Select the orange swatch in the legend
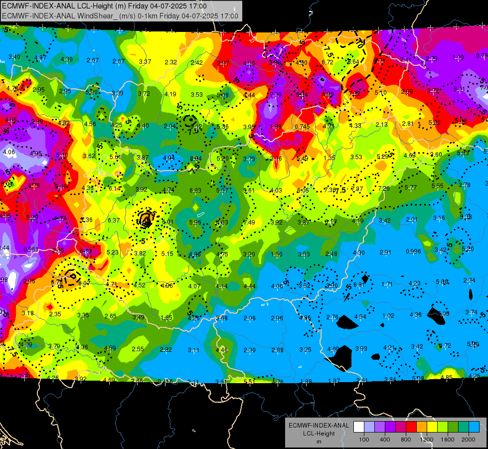Viewport: 488px width, 449px height. [422, 427]
